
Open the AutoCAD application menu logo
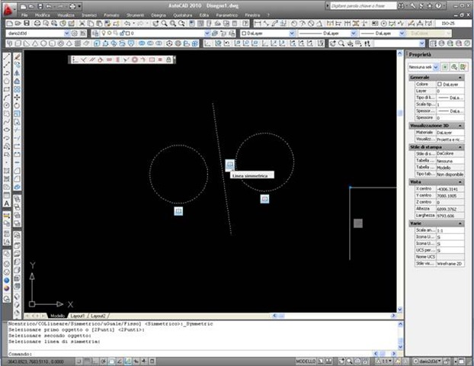coord(8,9)
